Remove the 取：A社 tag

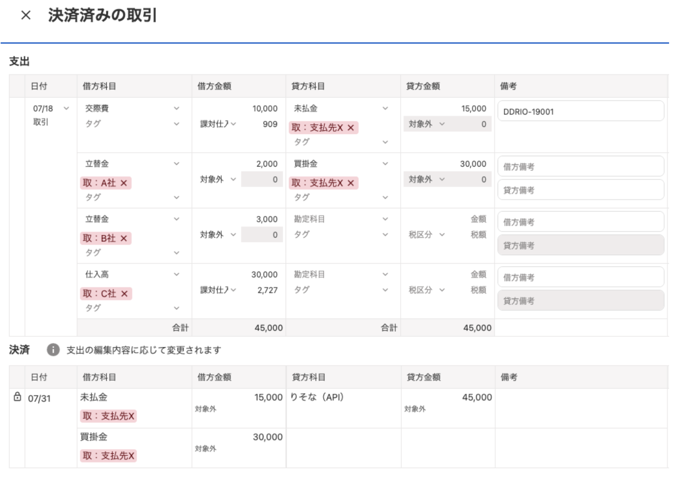pyautogui.click(x=124, y=183)
